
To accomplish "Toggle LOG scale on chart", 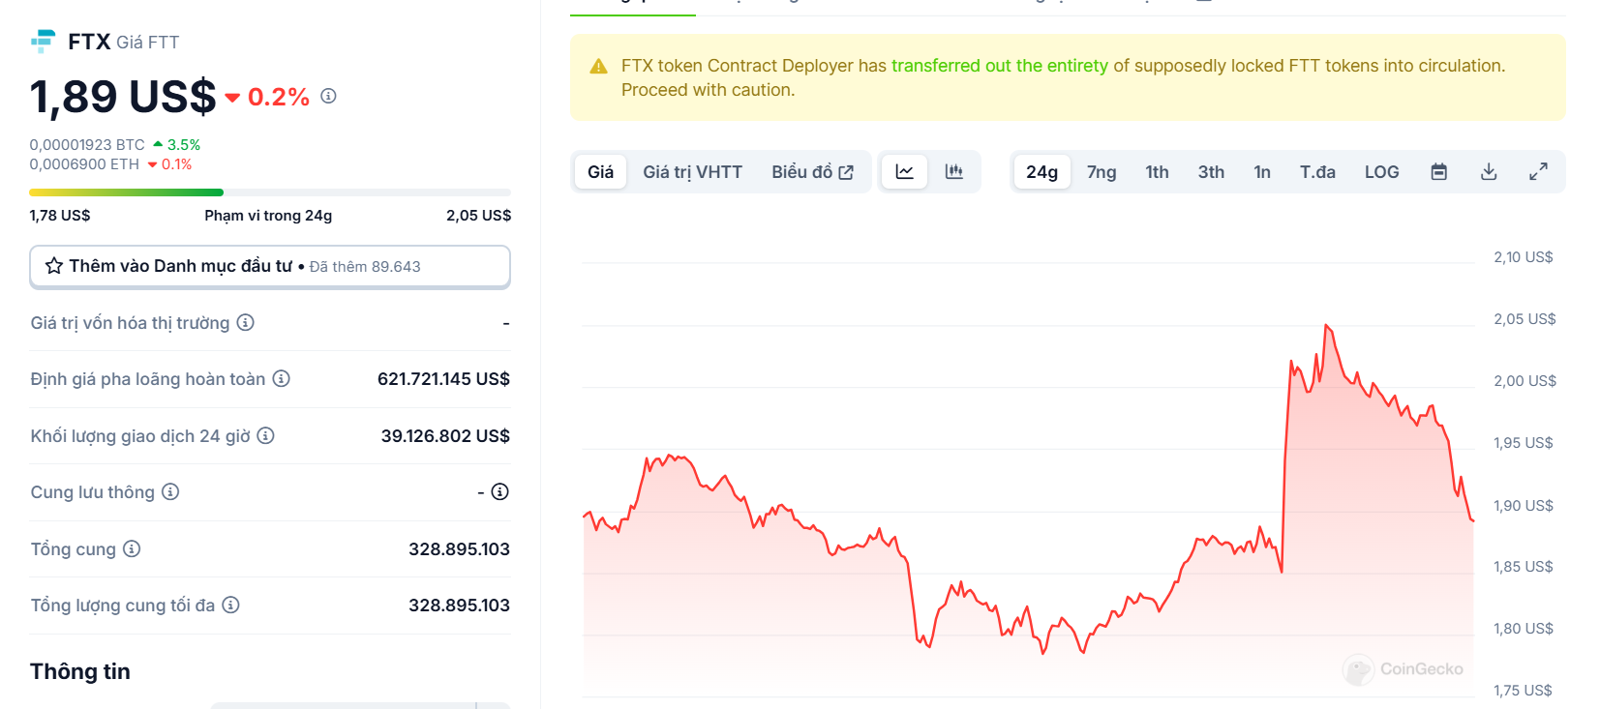I will pyautogui.click(x=1381, y=171).
